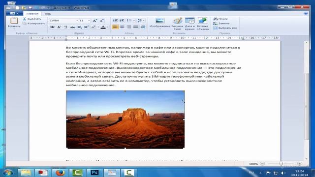This screenshot has height=177, width=315.
Task: Insert a Рисунок Paint drawing
Action: pos(177,24)
